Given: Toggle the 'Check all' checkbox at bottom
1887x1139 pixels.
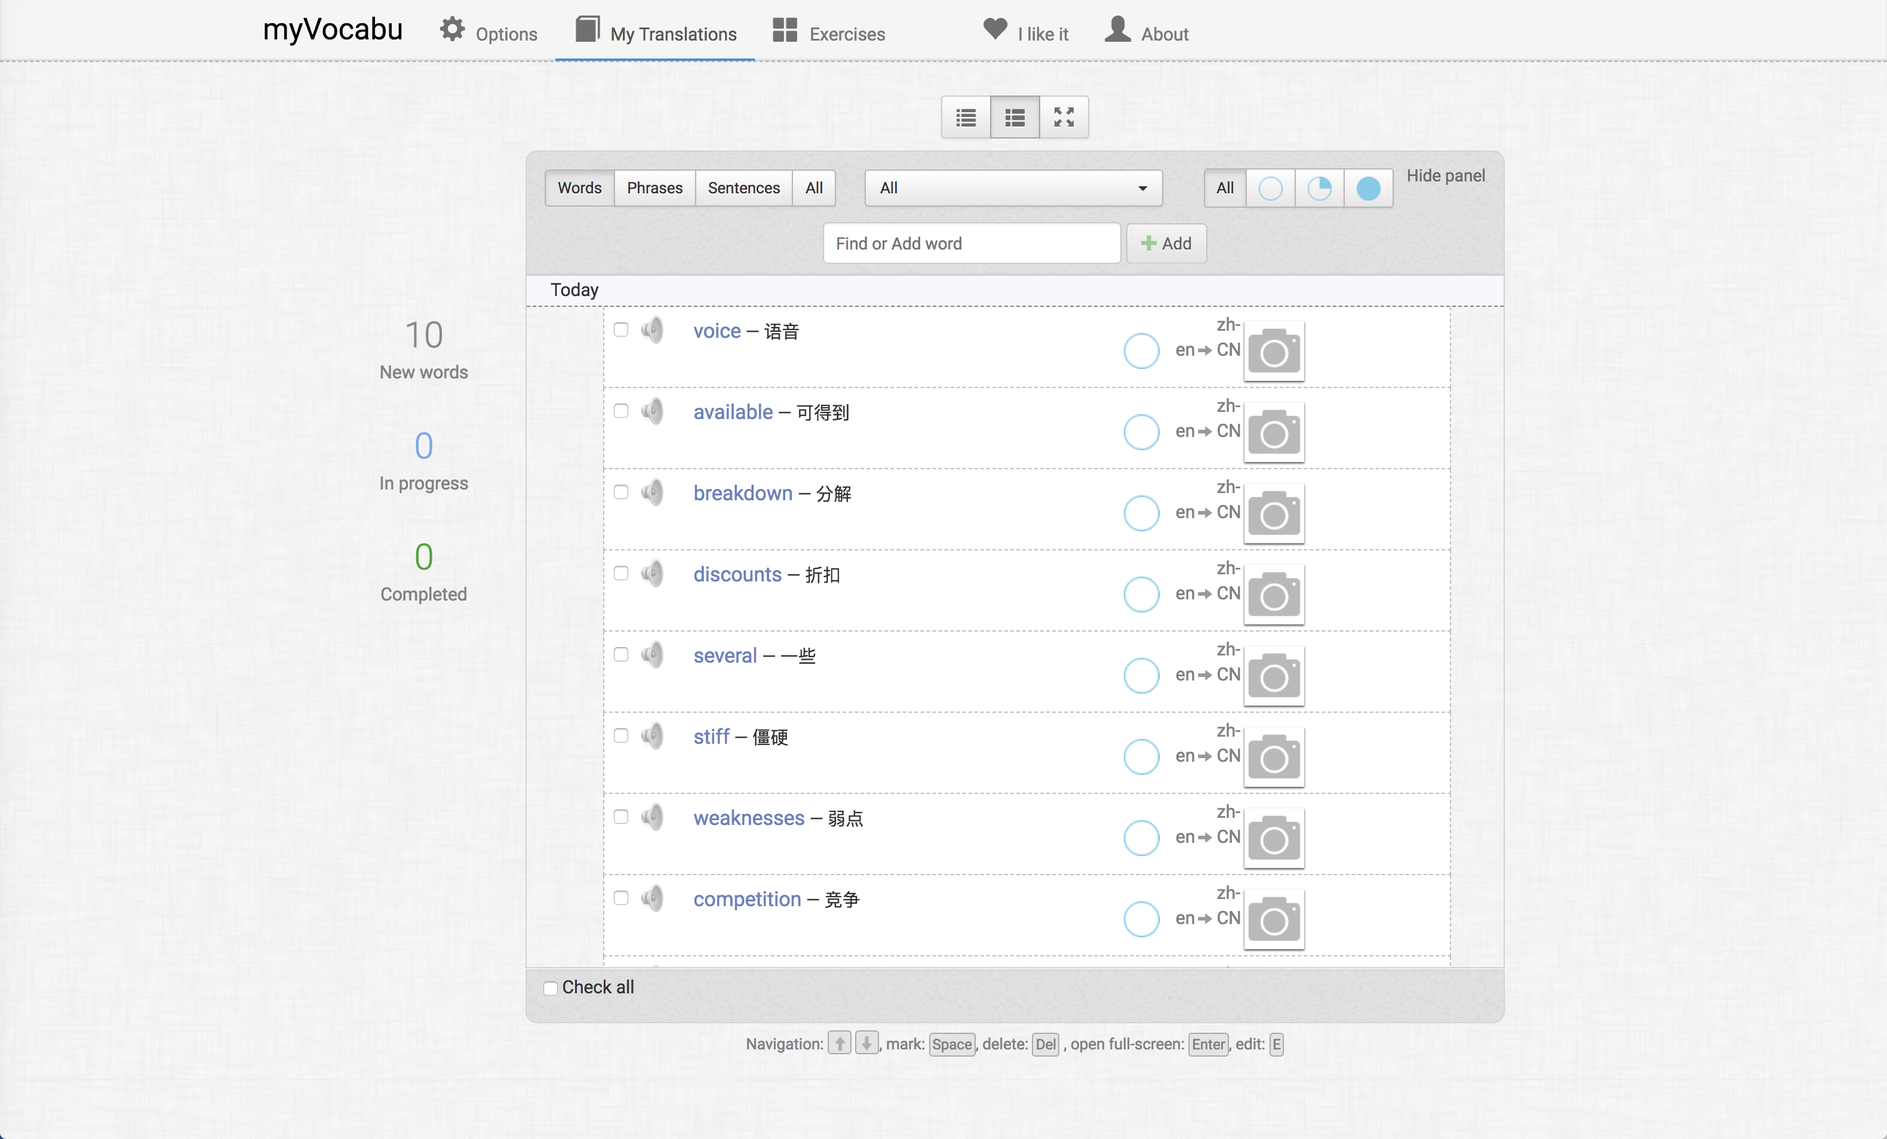Looking at the screenshot, I should 550,987.
